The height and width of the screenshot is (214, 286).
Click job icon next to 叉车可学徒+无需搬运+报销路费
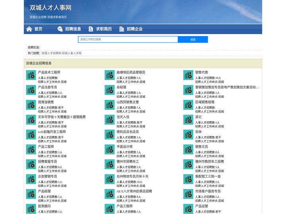[31, 120]
